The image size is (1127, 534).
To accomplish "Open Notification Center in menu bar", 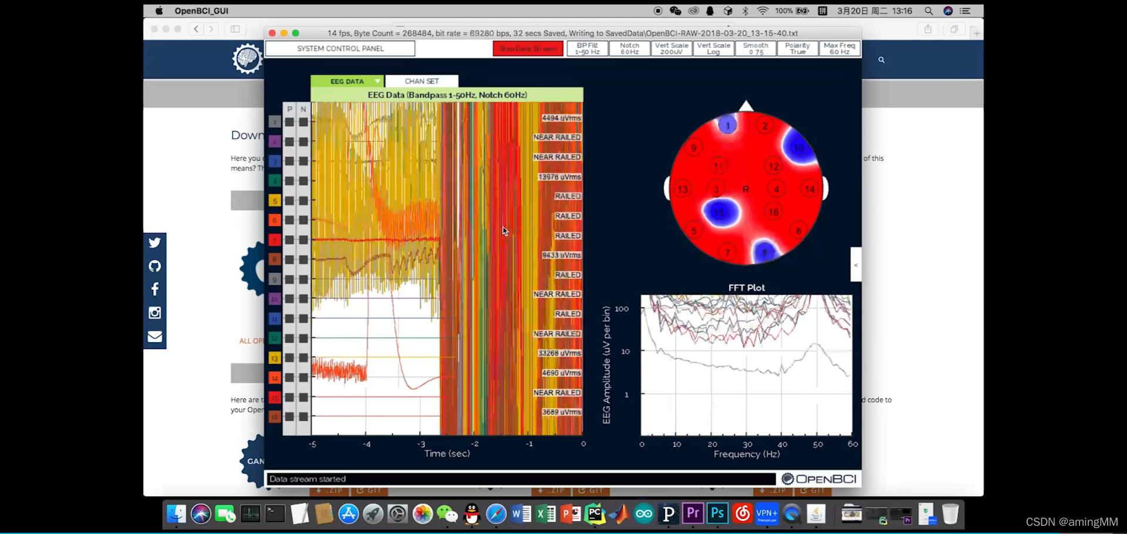I will coord(965,11).
